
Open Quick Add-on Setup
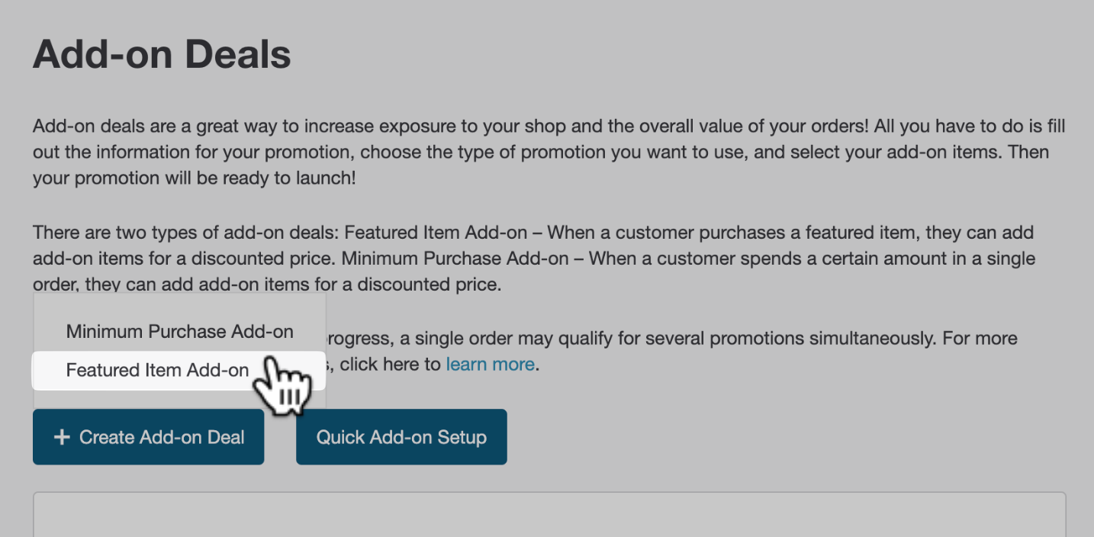click(x=401, y=437)
